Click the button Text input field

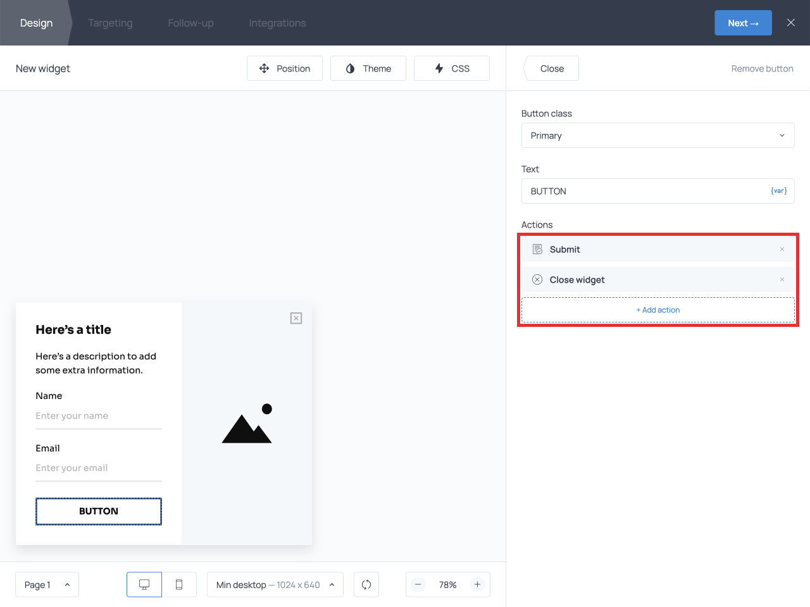pyautogui.click(x=645, y=191)
